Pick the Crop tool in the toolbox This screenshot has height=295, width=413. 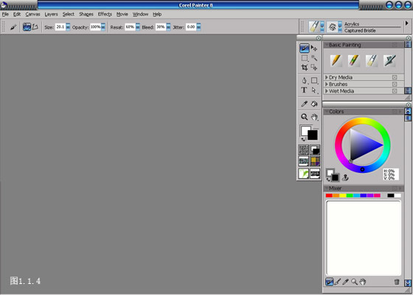(x=304, y=68)
